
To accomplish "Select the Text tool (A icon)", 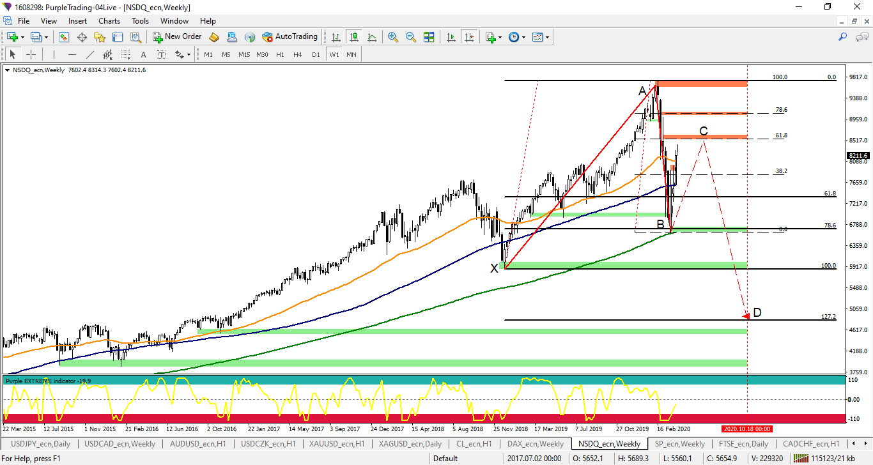I will (143, 54).
